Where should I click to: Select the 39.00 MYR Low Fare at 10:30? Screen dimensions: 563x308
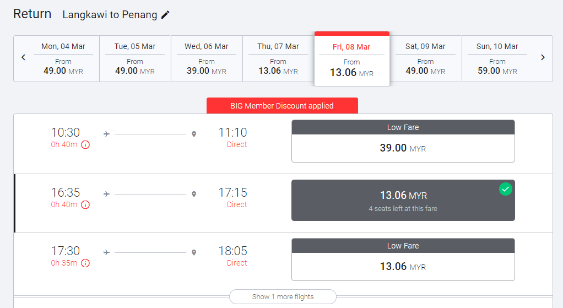pyautogui.click(x=403, y=148)
